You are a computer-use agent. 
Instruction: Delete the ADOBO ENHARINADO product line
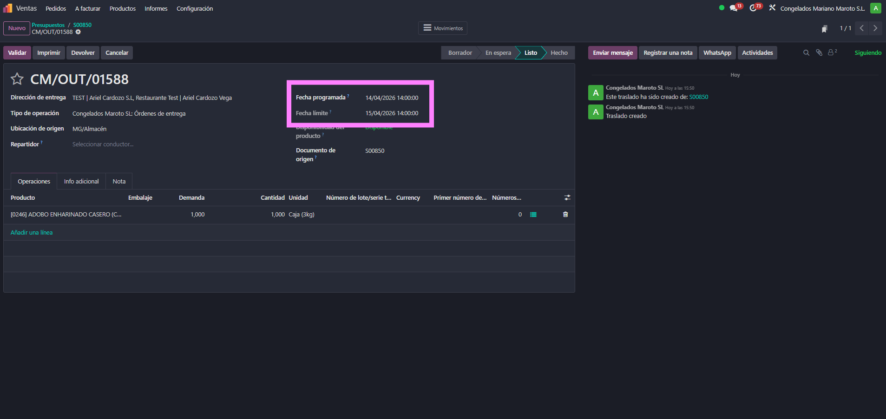pyautogui.click(x=565, y=215)
